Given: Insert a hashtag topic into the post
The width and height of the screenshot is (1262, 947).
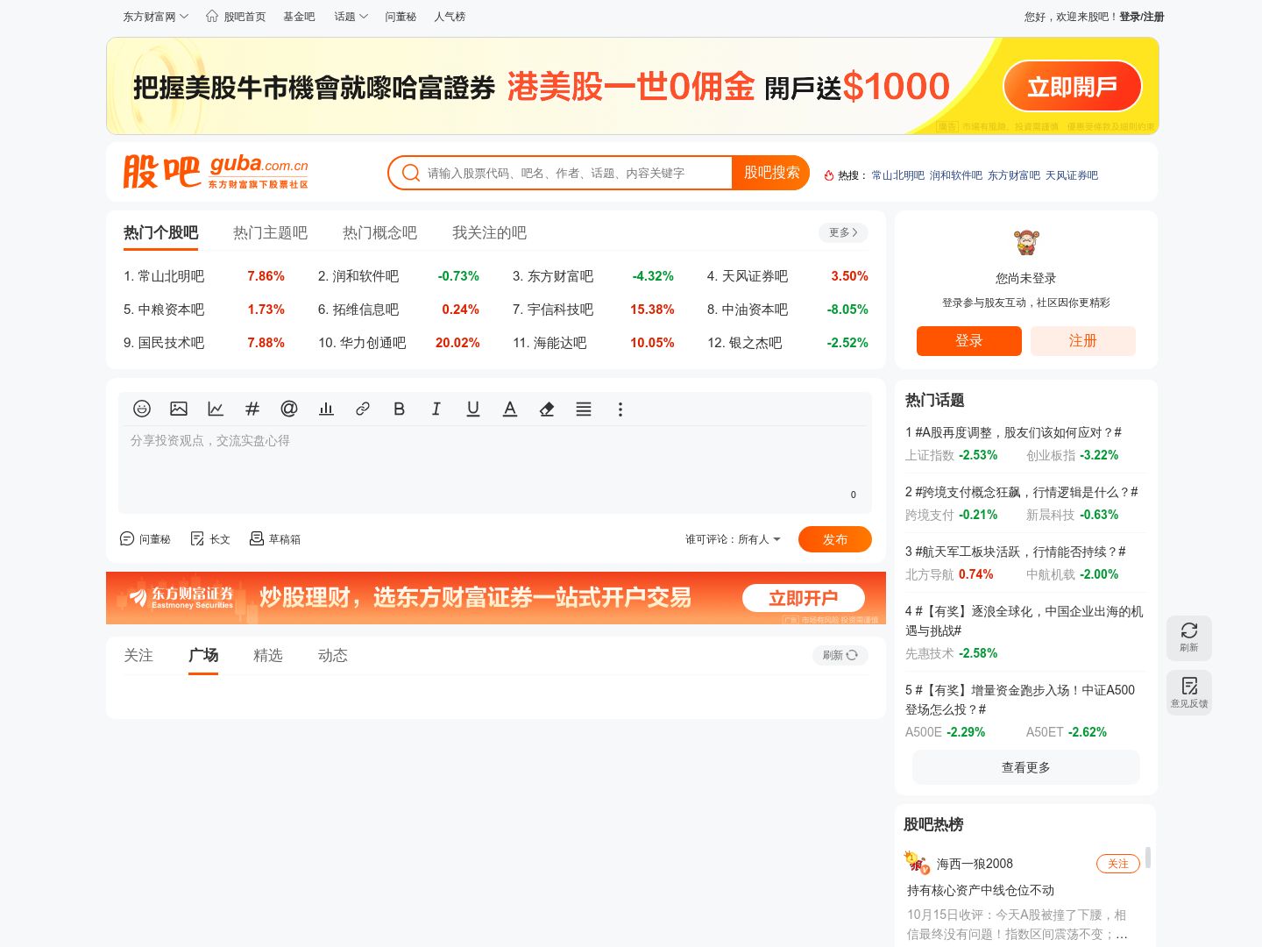Looking at the screenshot, I should tap(252, 409).
